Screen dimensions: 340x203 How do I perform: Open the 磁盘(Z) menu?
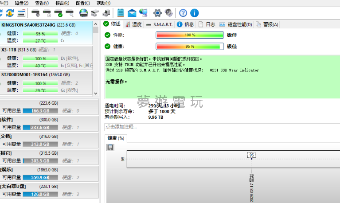[x=21, y=3]
